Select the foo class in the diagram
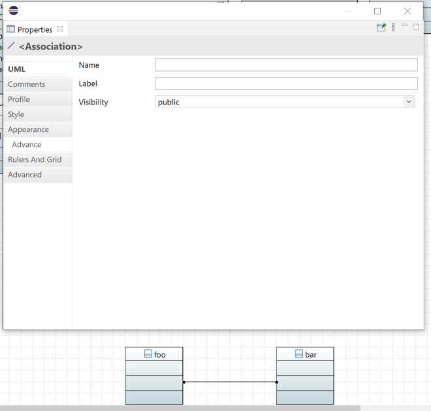Viewport: 431px width, 411px height. [154, 376]
